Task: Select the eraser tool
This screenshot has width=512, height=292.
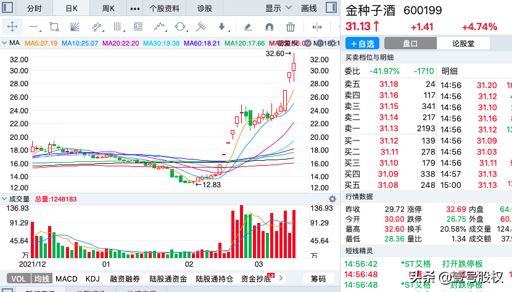Action: [x=248, y=26]
